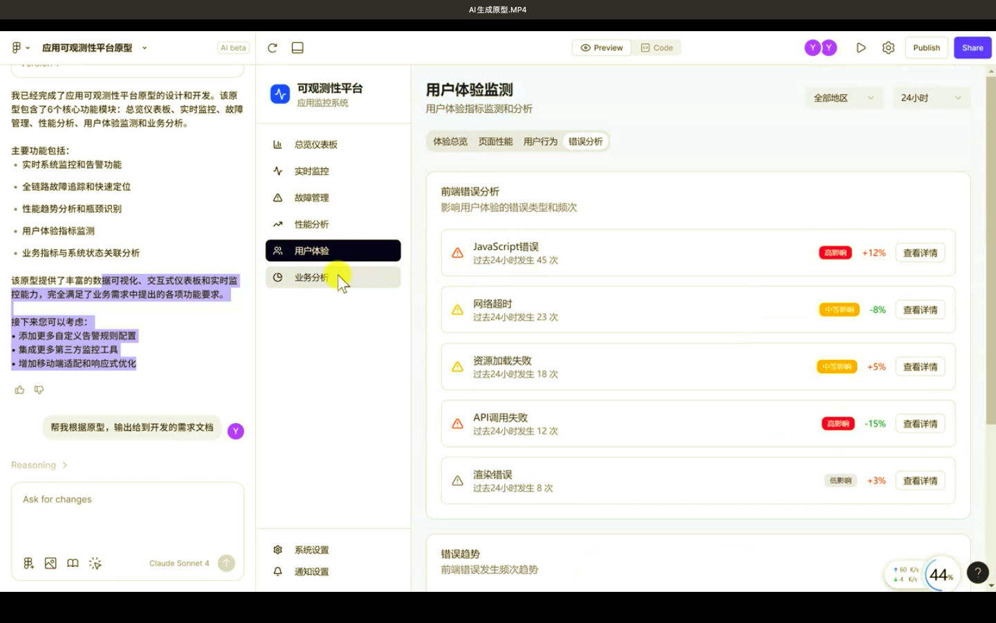Switch to Preview mode

click(x=602, y=48)
